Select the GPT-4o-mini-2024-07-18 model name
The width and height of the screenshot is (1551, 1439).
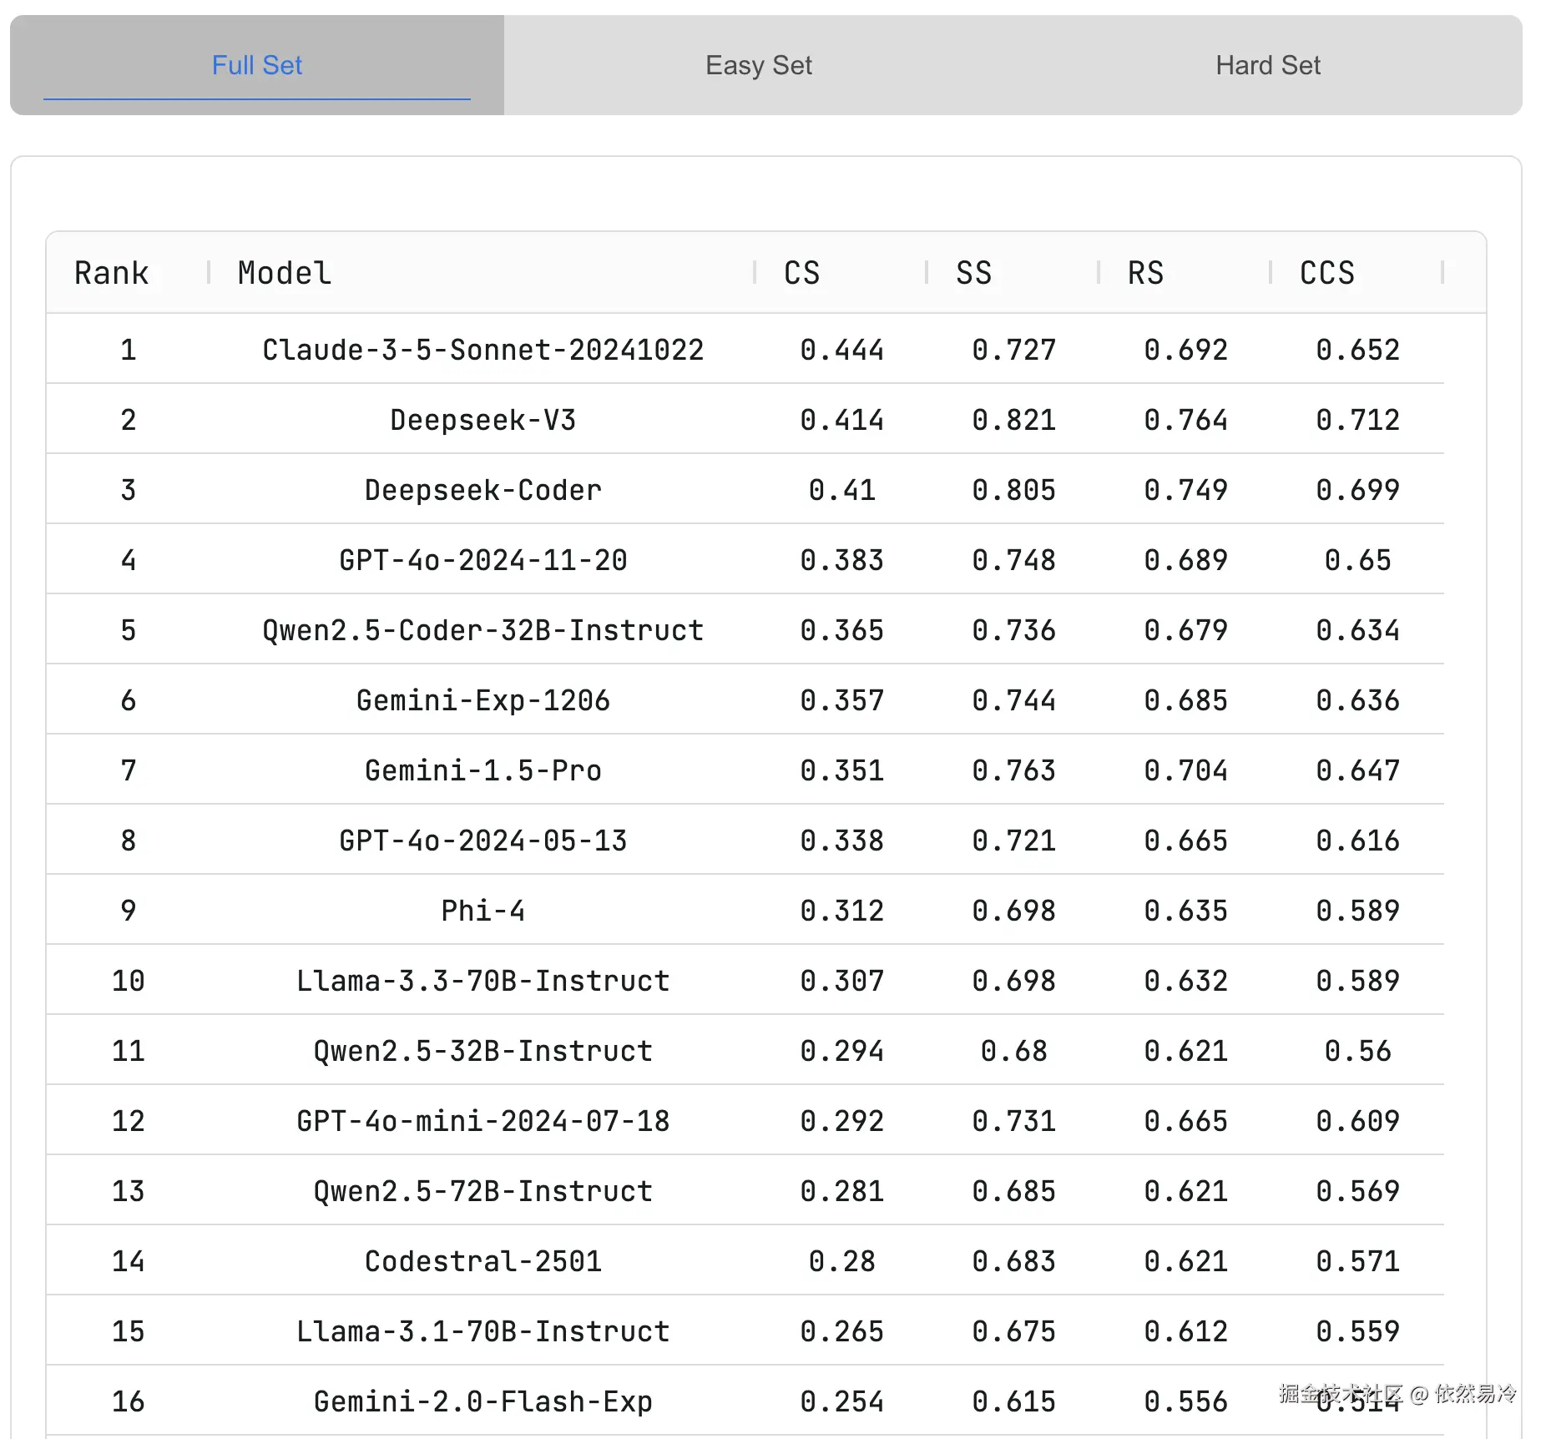point(483,1121)
